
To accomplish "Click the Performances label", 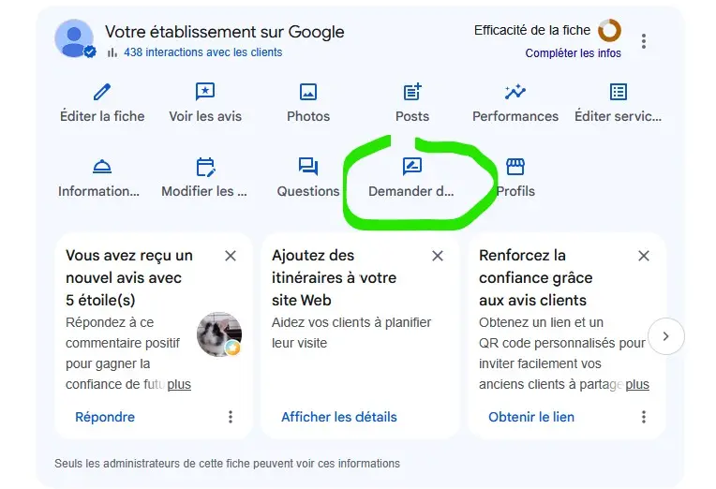I will (x=515, y=116).
